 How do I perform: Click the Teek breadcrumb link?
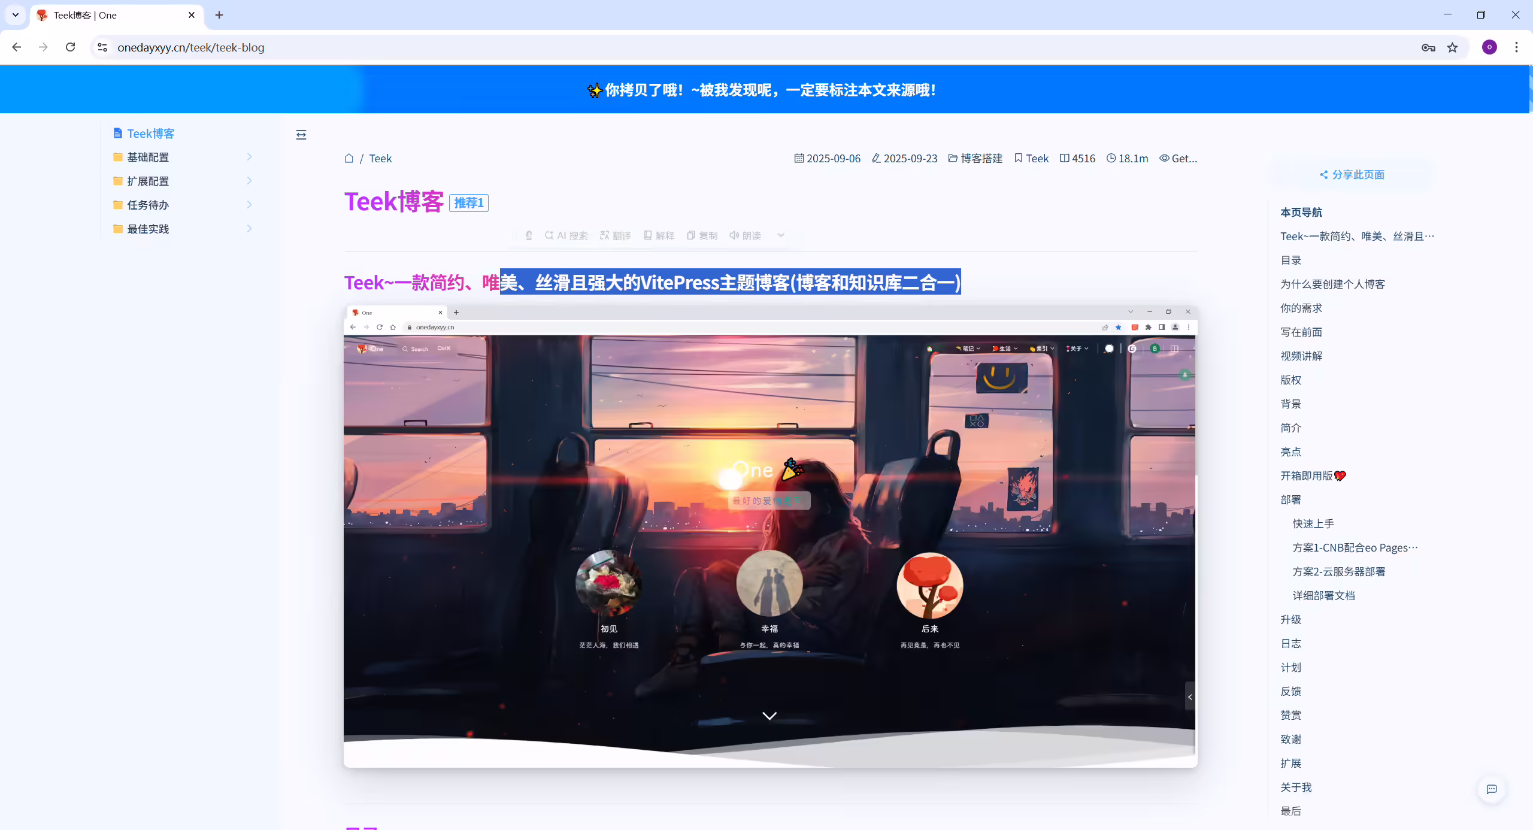point(380,158)
